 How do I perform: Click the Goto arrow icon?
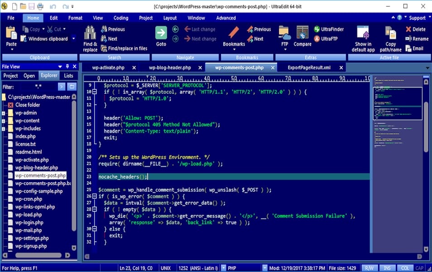pyautogui.click(x=161, y=33)
